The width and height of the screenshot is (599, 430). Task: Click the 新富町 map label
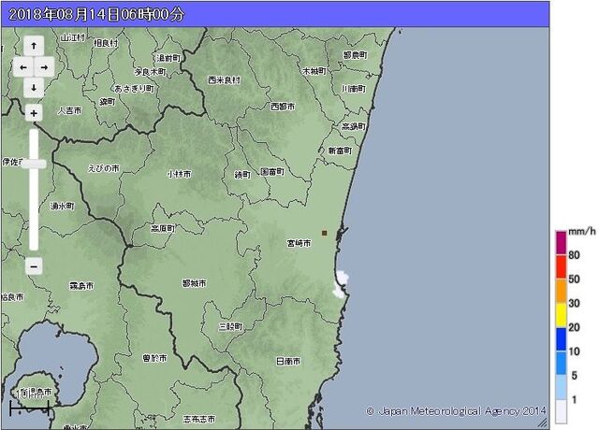(340, 150)
